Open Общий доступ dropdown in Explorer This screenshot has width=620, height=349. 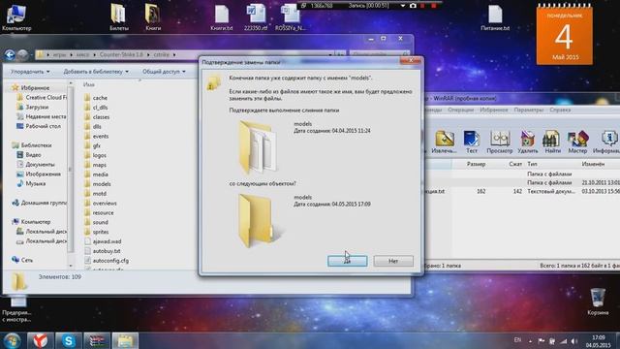pos(164,72)
